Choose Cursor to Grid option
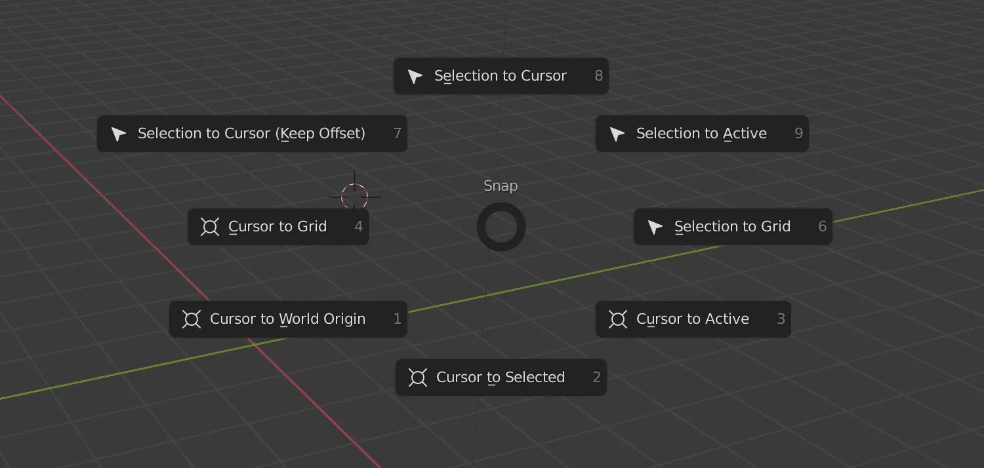The width and height of the screenshot is (984, 468). [x=278, y=227]
